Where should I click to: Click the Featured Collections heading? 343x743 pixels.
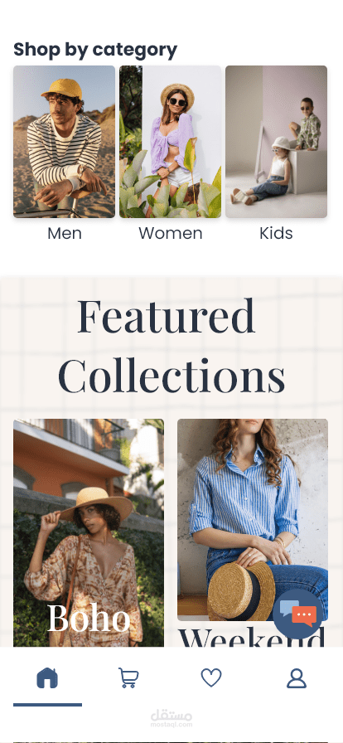coord(171,347)
